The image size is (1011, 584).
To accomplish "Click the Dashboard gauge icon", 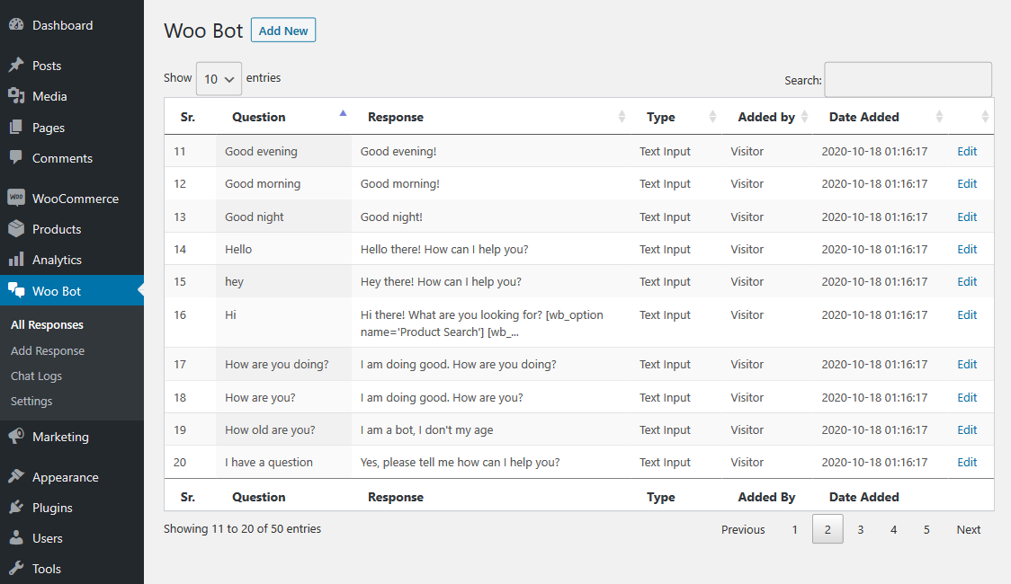I will tap(16, 25).
